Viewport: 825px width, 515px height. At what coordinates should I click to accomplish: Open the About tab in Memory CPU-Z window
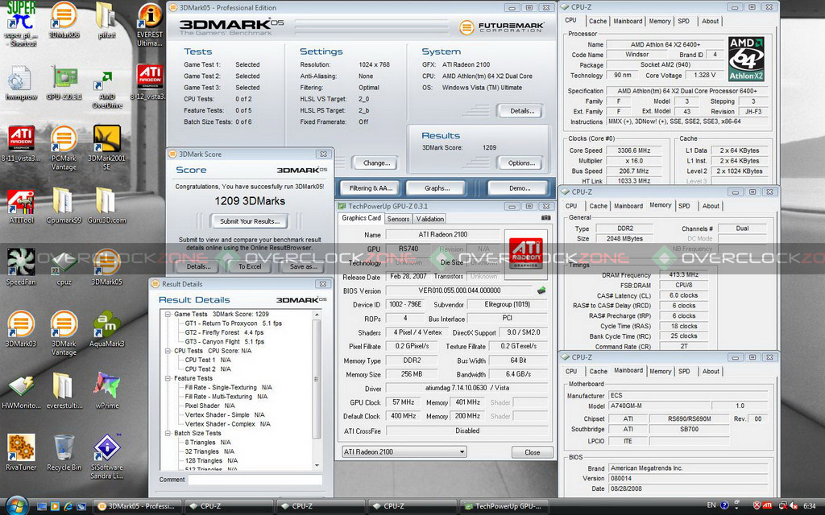pos(711,206)
